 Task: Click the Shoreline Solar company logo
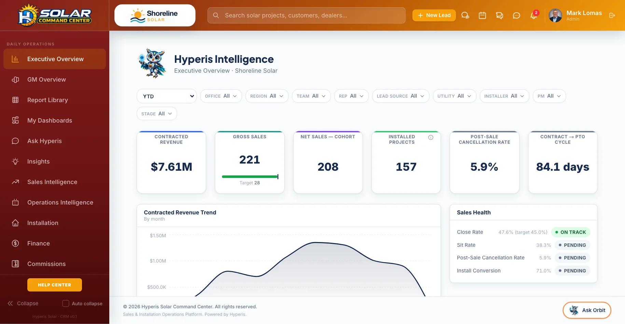coord(155,15)
